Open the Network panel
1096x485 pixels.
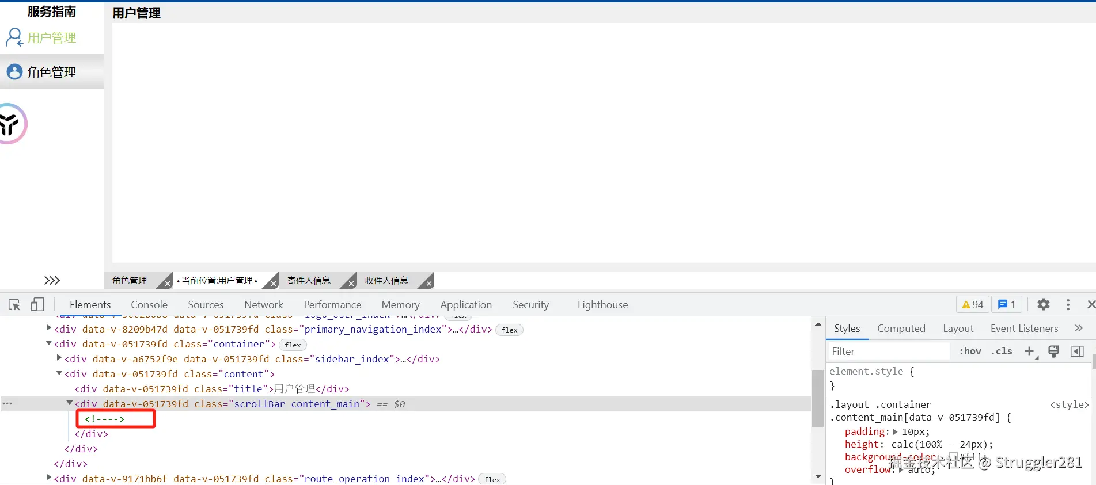pyautogui.click(x=264, y=305)
